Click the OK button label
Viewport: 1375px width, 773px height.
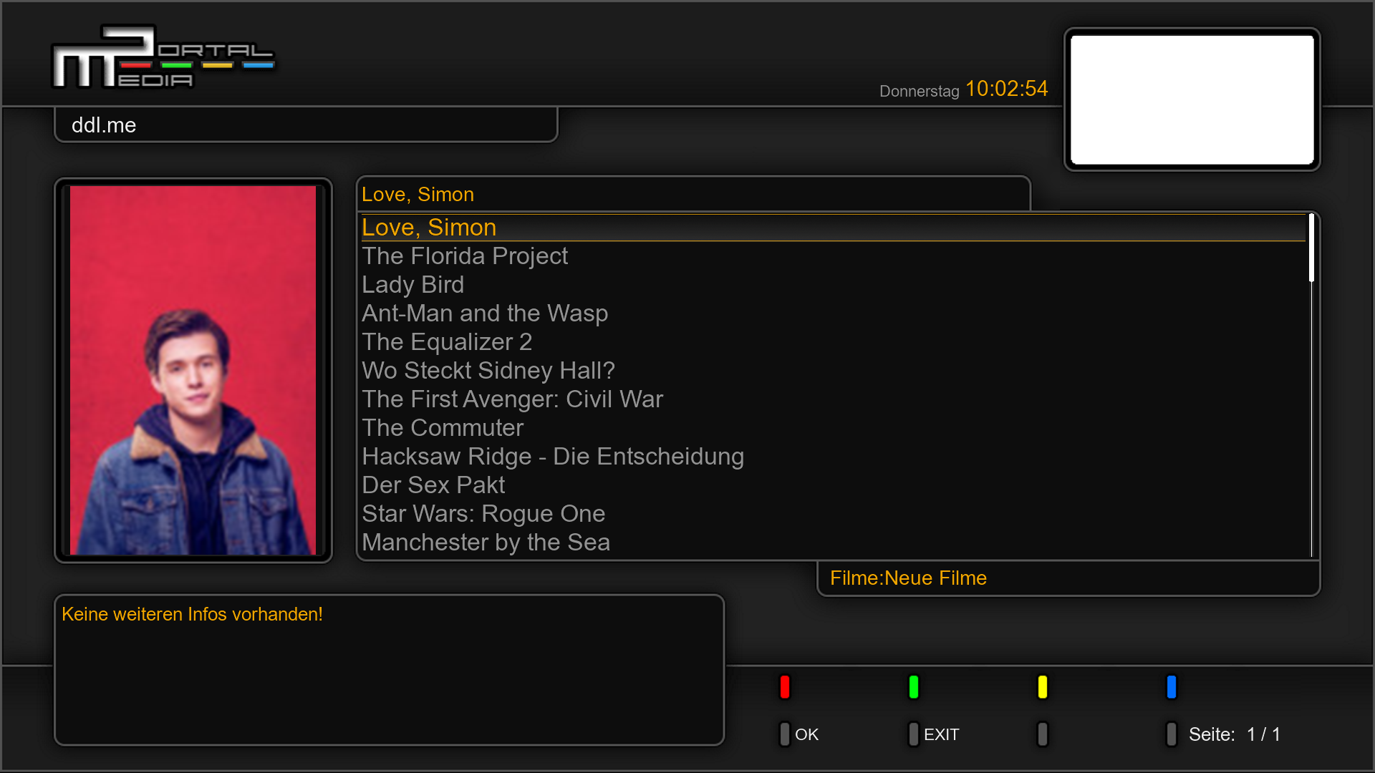click(x=806, y=734)
